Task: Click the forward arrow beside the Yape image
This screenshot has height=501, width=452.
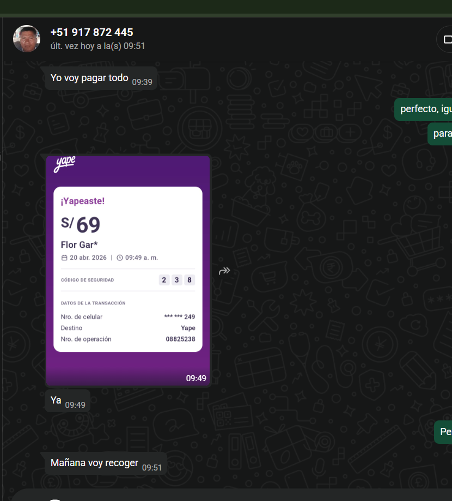Action: pos(224,271)
